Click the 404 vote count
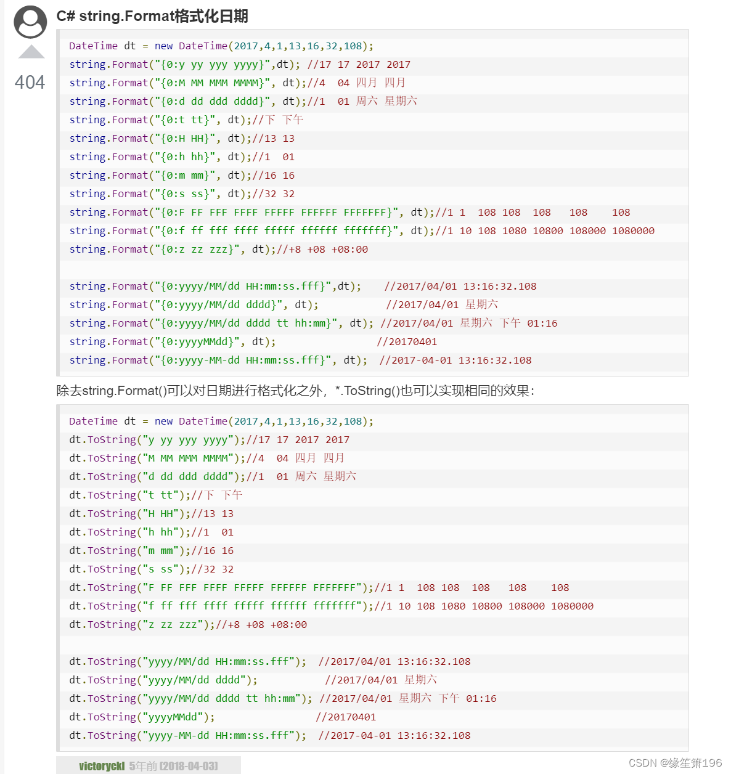 click(x=30, y=83)
